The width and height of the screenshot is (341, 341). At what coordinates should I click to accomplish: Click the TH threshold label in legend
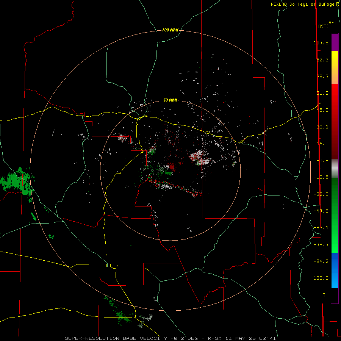(325, 295)
